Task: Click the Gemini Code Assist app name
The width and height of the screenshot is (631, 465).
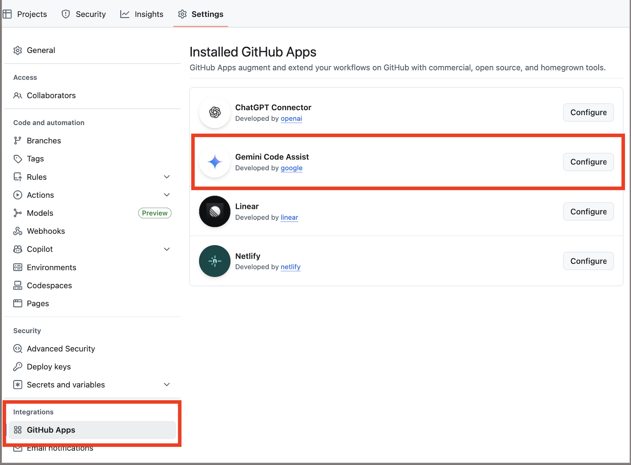Action: click(272, 157)
